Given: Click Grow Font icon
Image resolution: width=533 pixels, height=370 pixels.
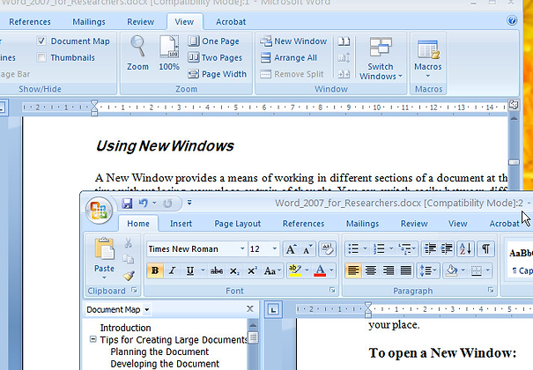Looking at the screenshot, I should pos(291,249).
